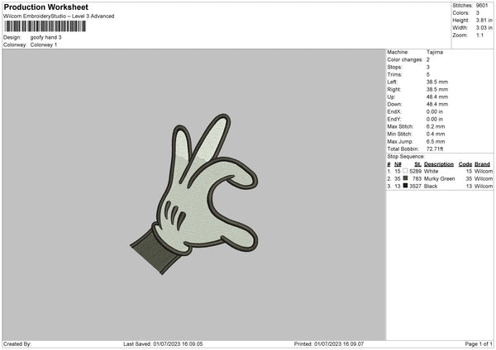Screen dimensions: 496x350
Task: Click the Height value '3.81 in'
Action: [x=484, y=20]
